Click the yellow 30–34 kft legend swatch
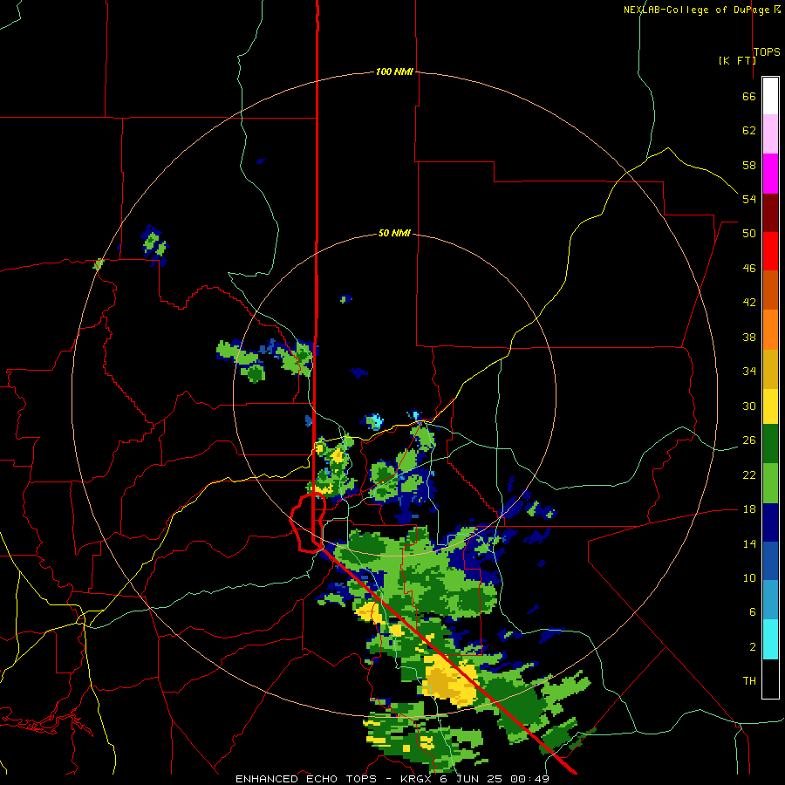Image resolution: width=785 pixels, height=785 pixels. [770, 406]
